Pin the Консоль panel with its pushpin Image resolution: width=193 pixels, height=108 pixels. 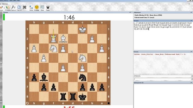(191, 52)
